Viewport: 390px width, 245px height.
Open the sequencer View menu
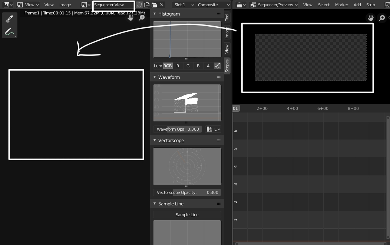(x=308, y=5)
